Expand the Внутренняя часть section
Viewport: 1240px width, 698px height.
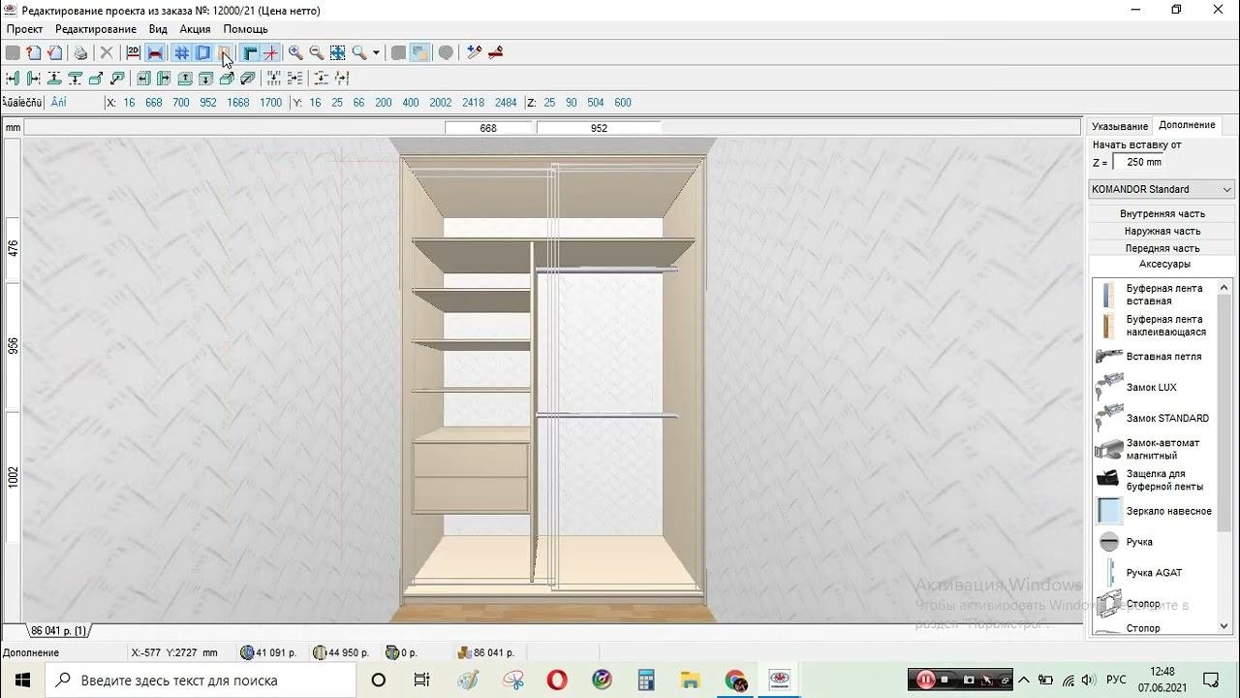coord(1162,213)
